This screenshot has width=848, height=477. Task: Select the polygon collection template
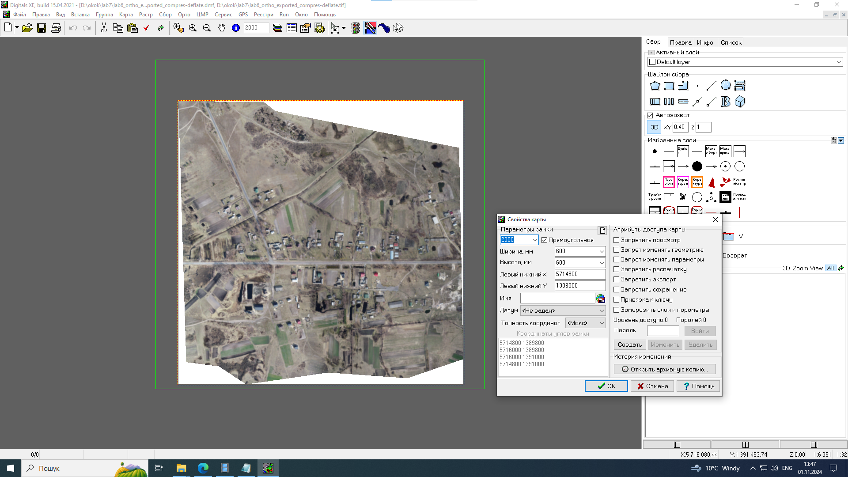(x=655, y=86)
